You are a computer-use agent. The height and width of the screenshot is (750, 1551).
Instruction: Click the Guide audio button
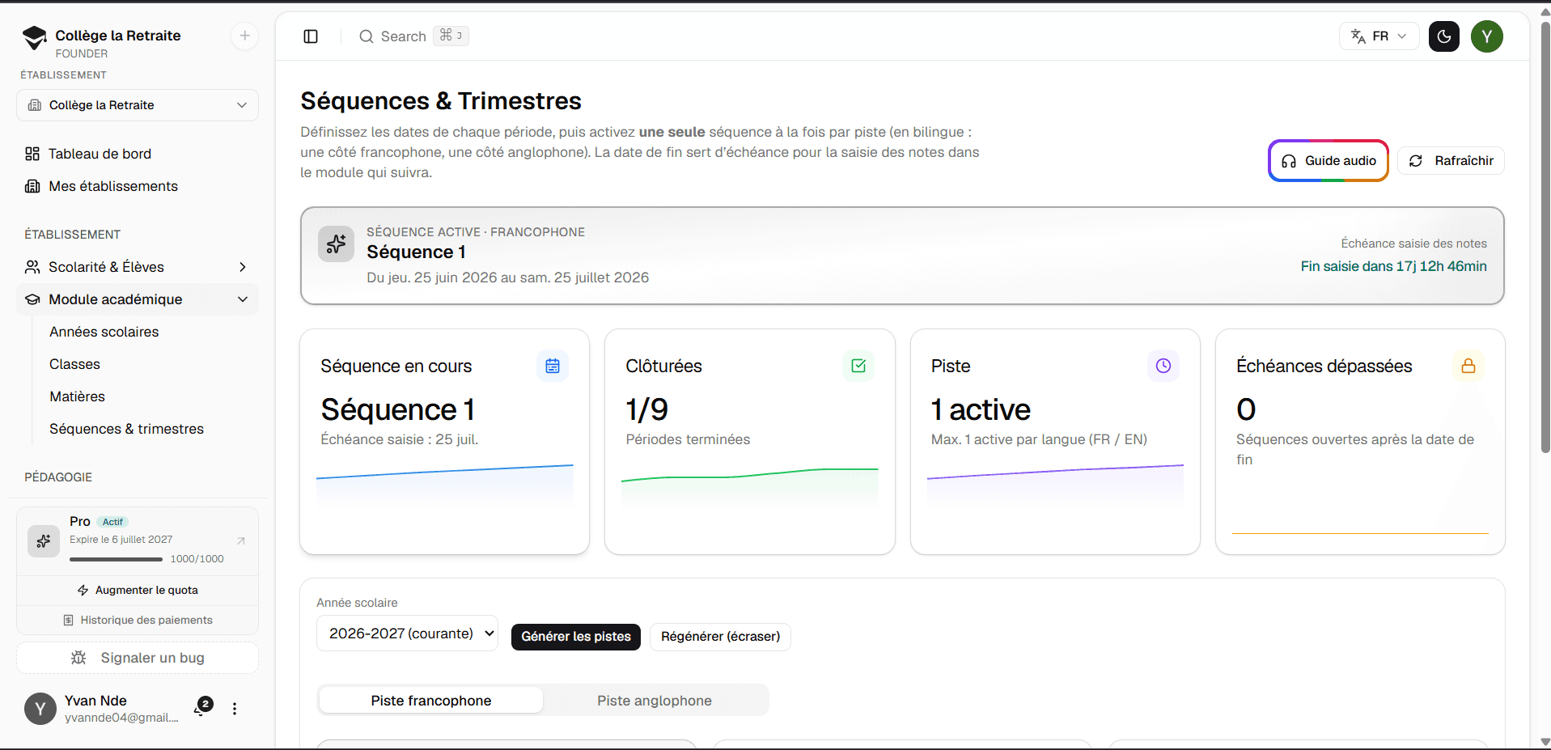pos(1329,161)
